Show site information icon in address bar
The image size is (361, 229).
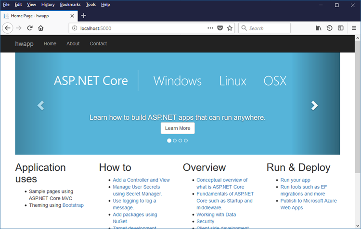75,28
